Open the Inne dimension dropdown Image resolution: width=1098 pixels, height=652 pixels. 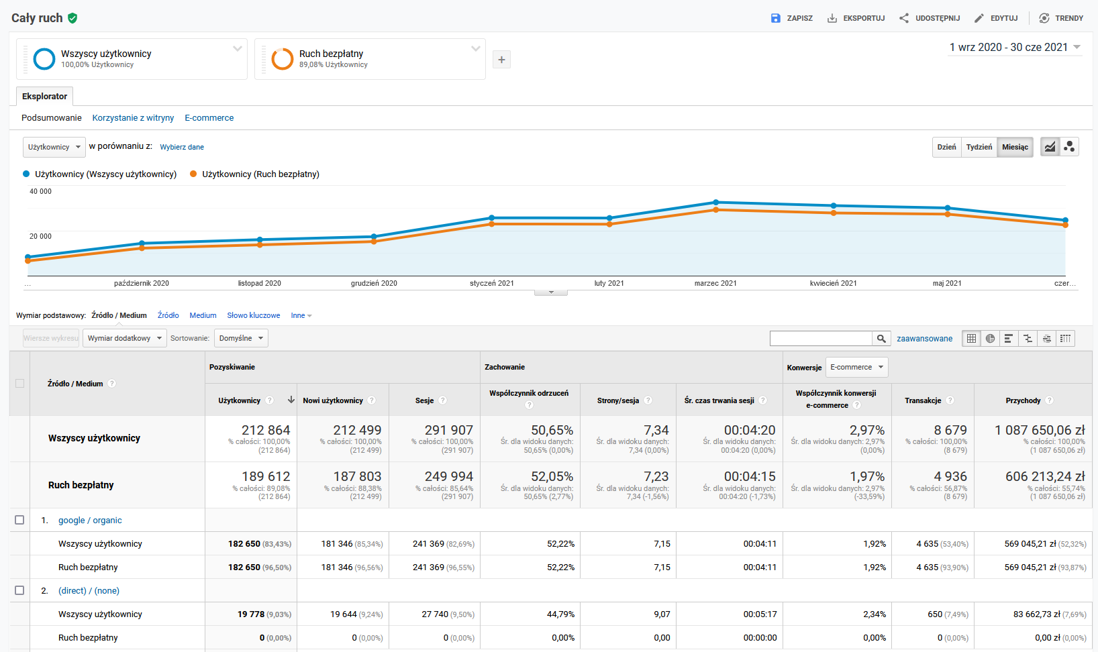(301, 315)
